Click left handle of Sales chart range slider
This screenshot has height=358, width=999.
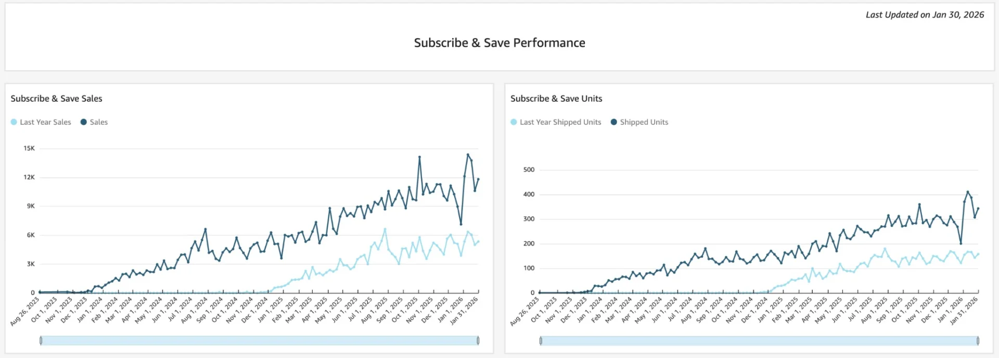(x=41, y=341)
